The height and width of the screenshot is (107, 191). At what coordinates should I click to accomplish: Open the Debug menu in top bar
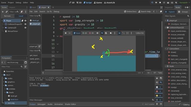(18, 3)
